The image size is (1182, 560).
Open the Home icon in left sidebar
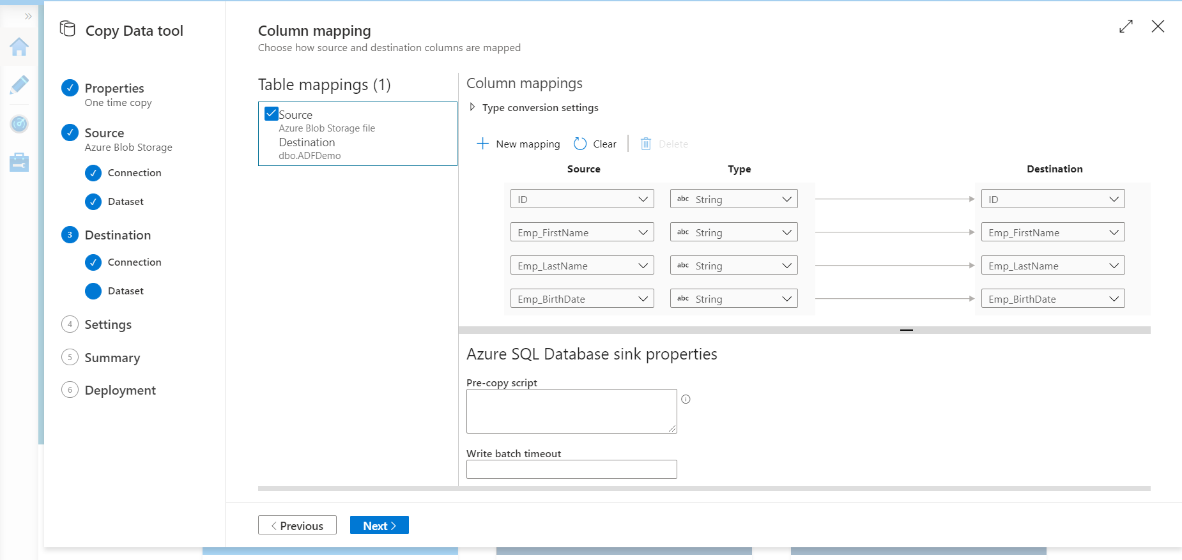[x=19, y=47]
